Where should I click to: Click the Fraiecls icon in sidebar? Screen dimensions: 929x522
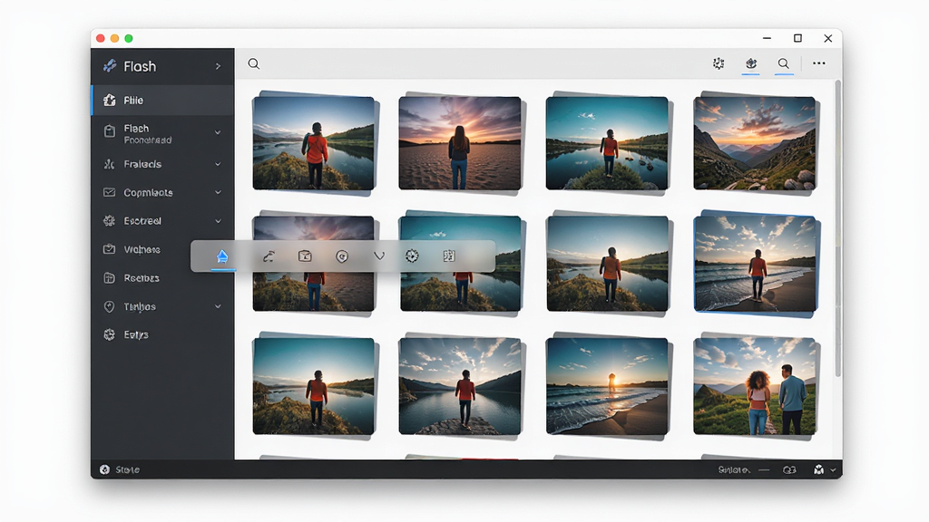tap(110, 164)
